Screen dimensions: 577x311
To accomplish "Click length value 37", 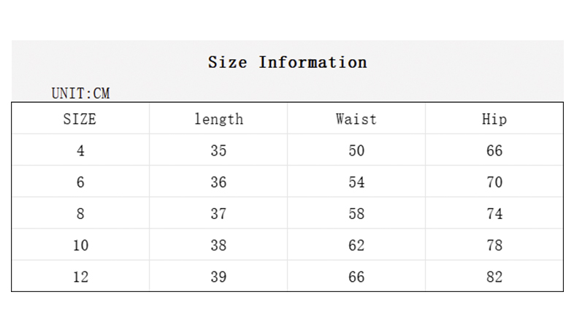I will [218, 214].
